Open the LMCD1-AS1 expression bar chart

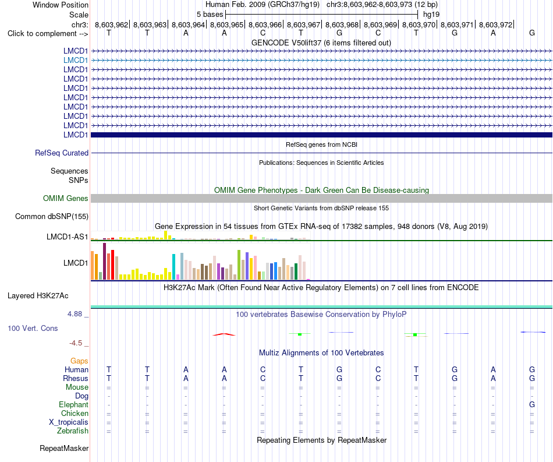coord(200,236)
